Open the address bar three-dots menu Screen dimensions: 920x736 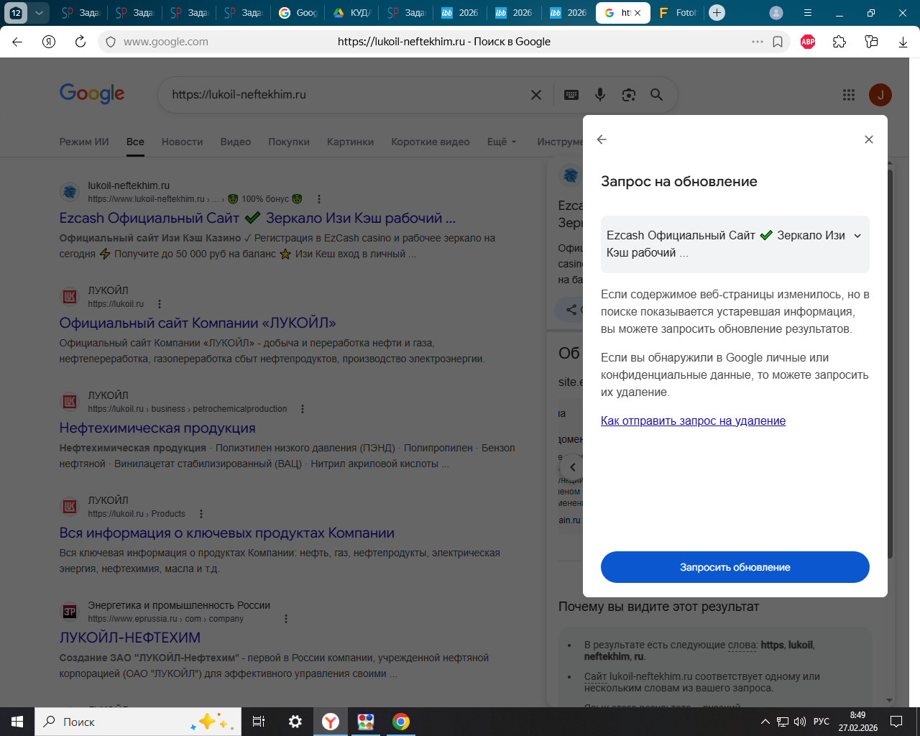(758, 42)
